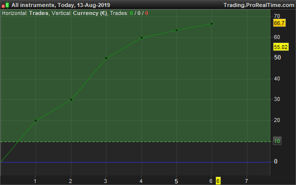
Task: Click the 40 label on vertical axis
Action: (276, 78)
